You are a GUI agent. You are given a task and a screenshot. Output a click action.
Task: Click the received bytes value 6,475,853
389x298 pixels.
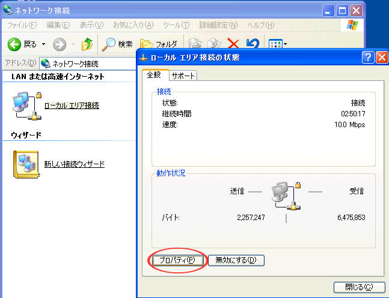click(x=351, y=218)
